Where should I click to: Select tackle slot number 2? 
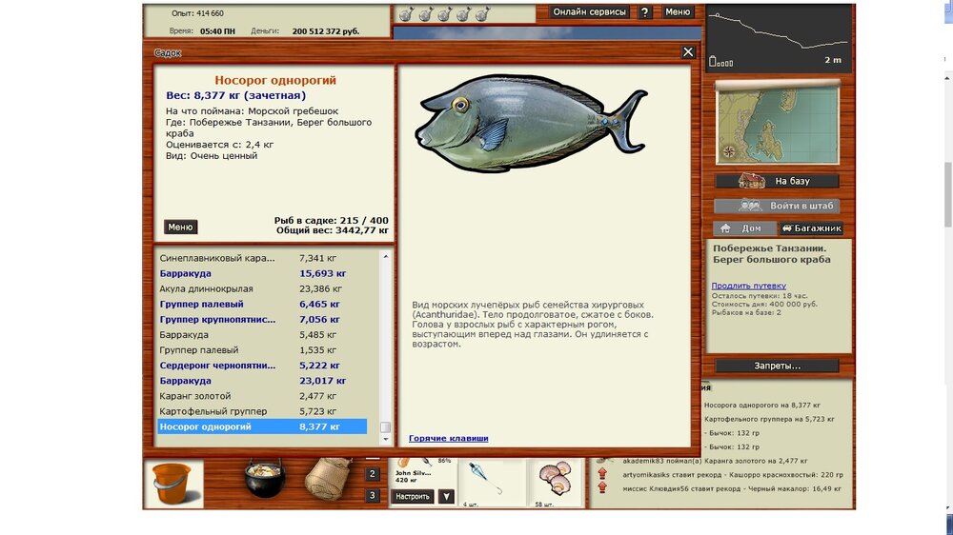(x=373, y=474)
